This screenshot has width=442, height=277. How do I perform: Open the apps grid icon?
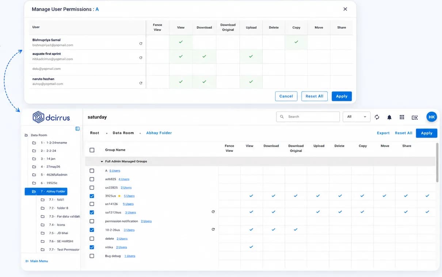pyautogui.click(x=402, y=117)
